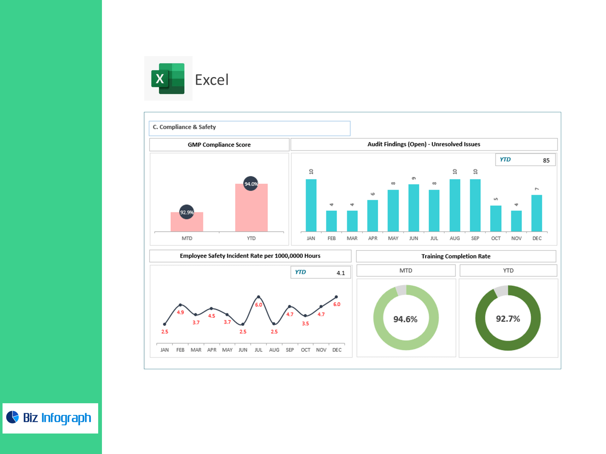Image resolution: width=606 pixels, height=454 pixels.
Task: Click the GMP Compliance Score header
Action: tap(219, 145)
